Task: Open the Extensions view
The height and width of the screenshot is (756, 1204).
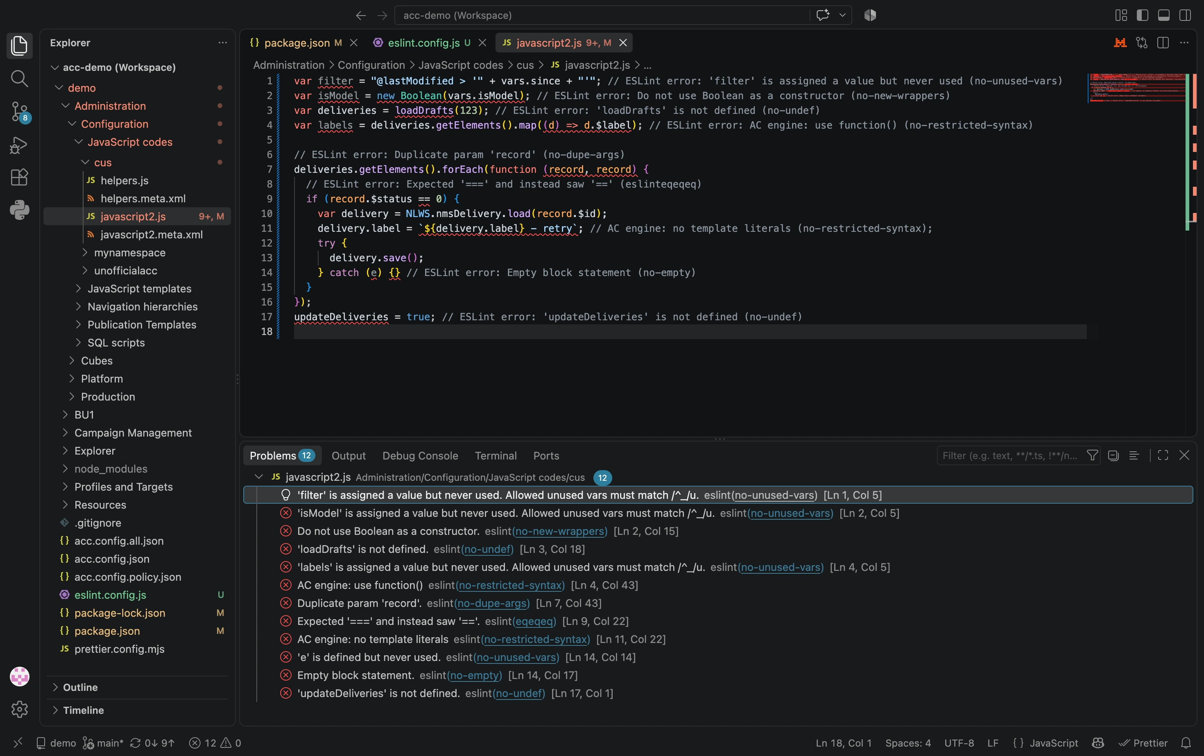Action: click(x=20, y=177)
